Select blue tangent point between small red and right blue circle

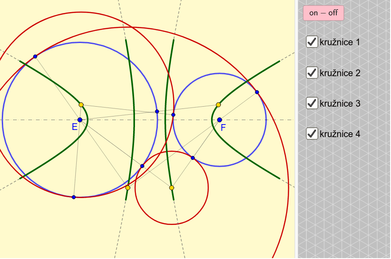pos(193,158)
